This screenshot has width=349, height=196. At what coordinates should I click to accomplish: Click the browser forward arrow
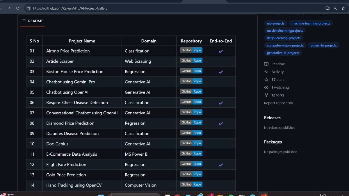9,8
